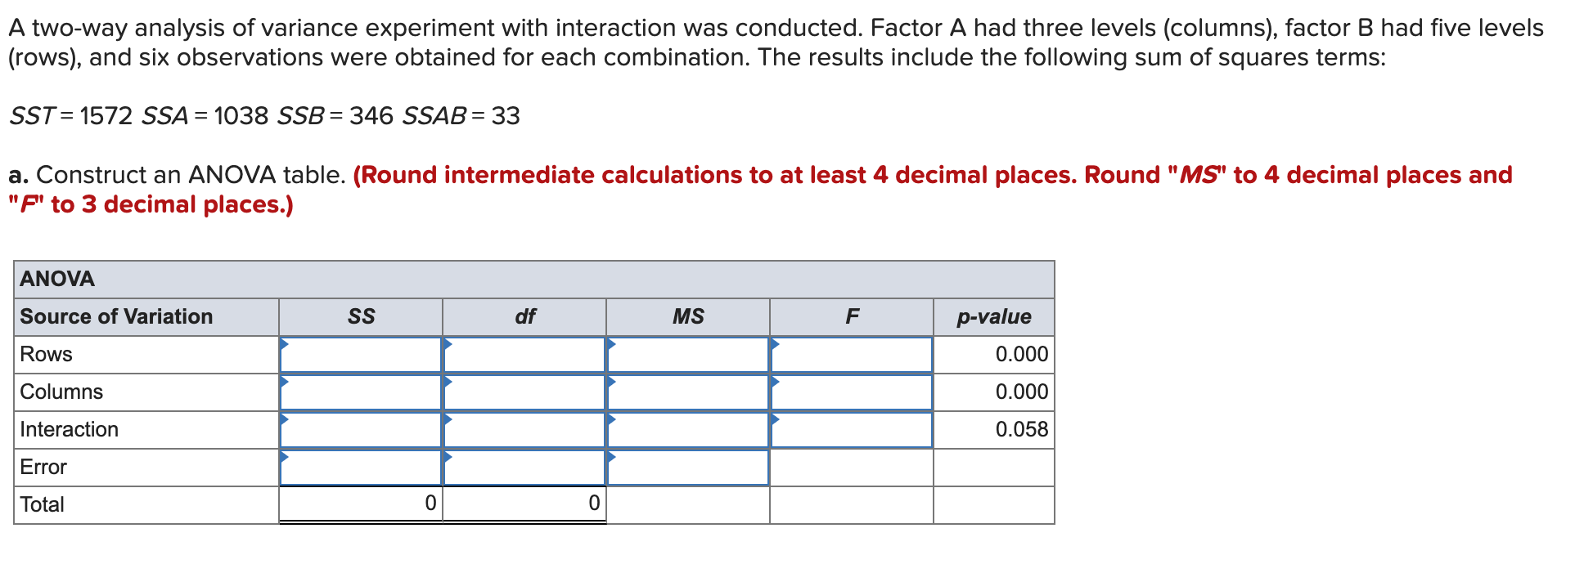Click the Interaction p-value showing 0.058
1584x582 pixels.
pos(1021,429)
